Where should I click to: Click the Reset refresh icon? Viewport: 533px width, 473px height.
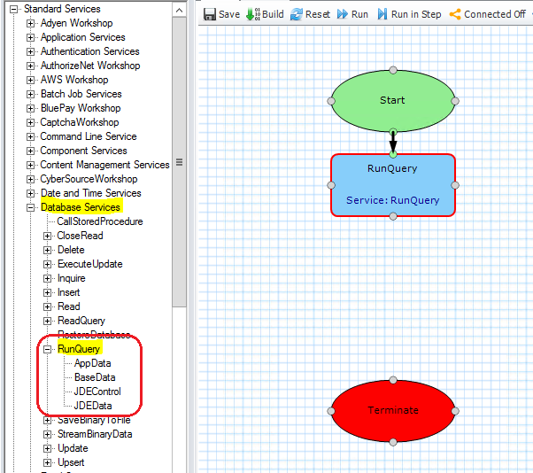pyautogui.click(x=297, y=14)
